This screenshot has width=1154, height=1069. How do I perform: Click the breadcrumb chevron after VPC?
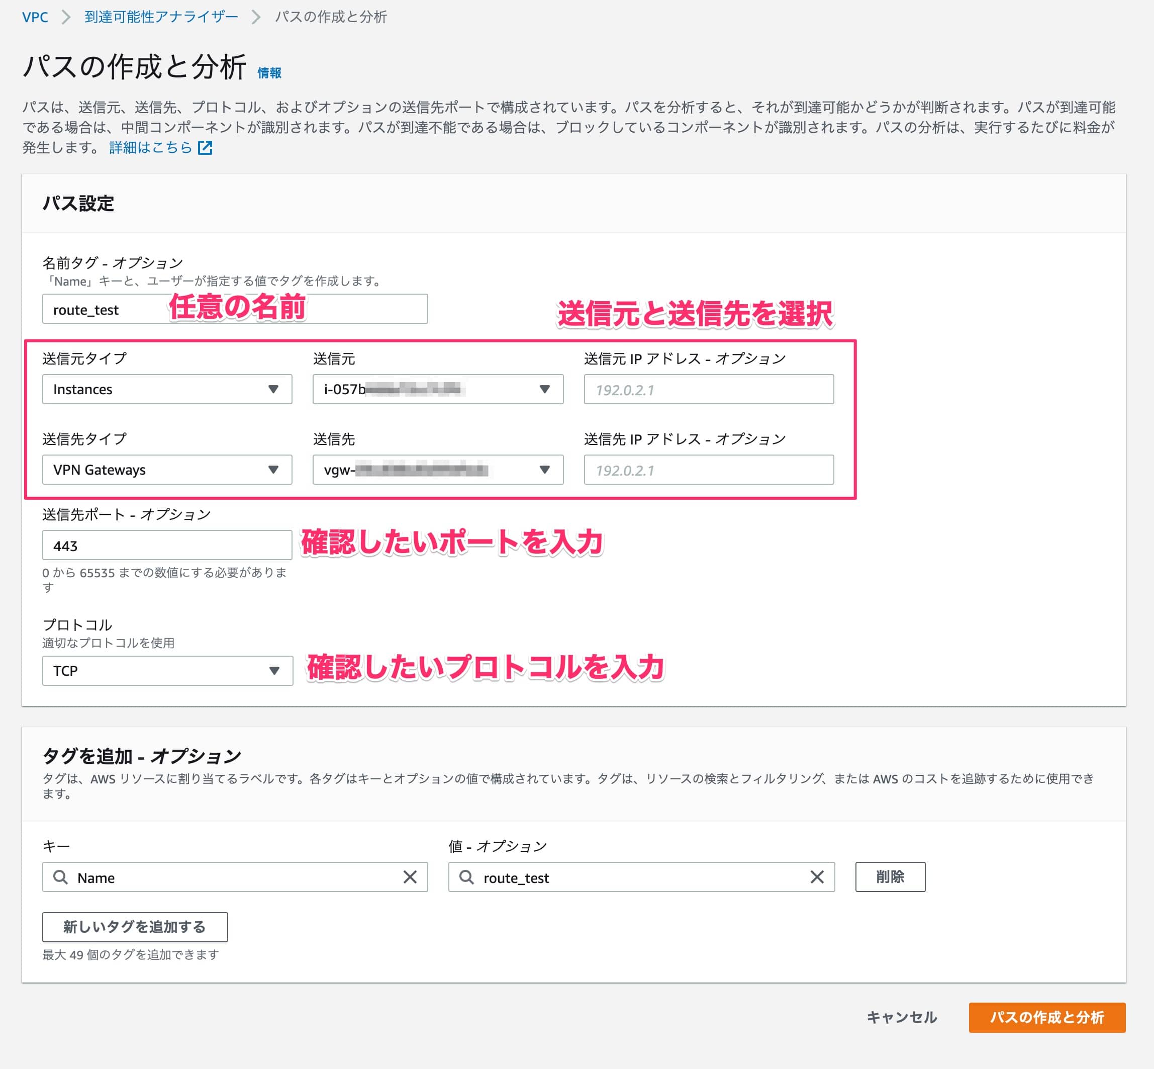pos(66,18)
